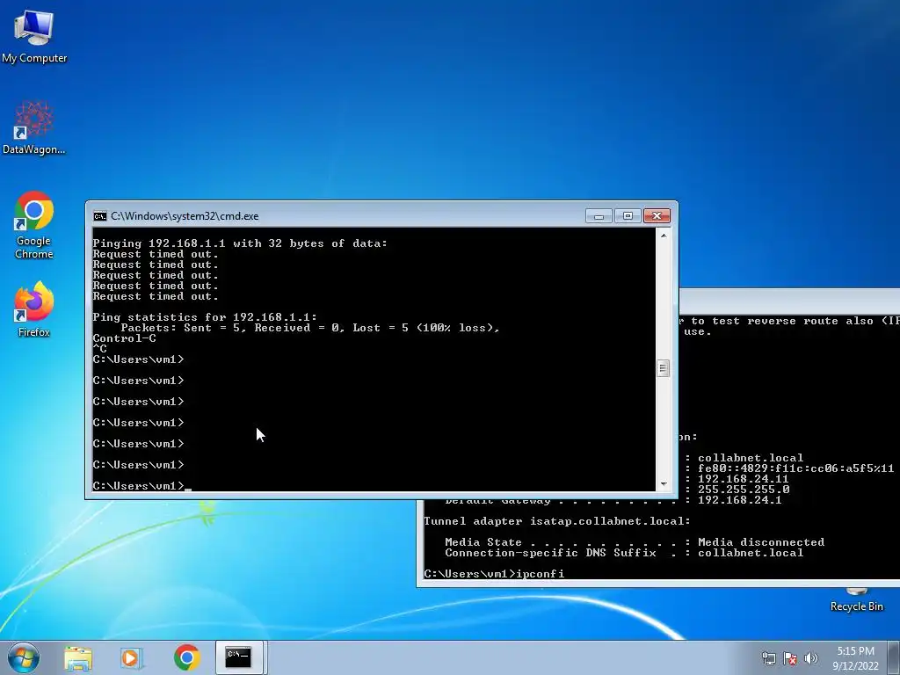Click the cmd scrollbar up arrow
This screenshot has height=675, width=900.
[664, 236]
